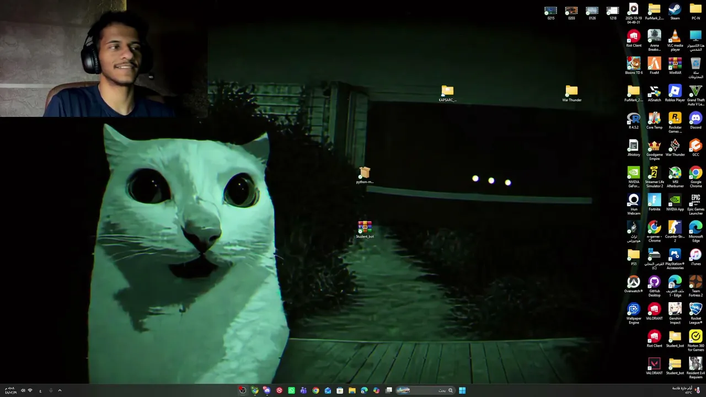The height and width of the screenshot is (397, 706).
Task: Click the Goodgame Empire icon
Action: pyautogui.click(x=654, y=150)
